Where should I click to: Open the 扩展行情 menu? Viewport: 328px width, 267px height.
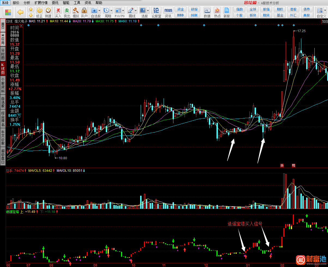(x=41, y=3)
